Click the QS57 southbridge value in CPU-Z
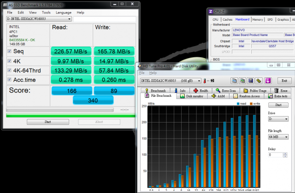 tap(272, 46)
